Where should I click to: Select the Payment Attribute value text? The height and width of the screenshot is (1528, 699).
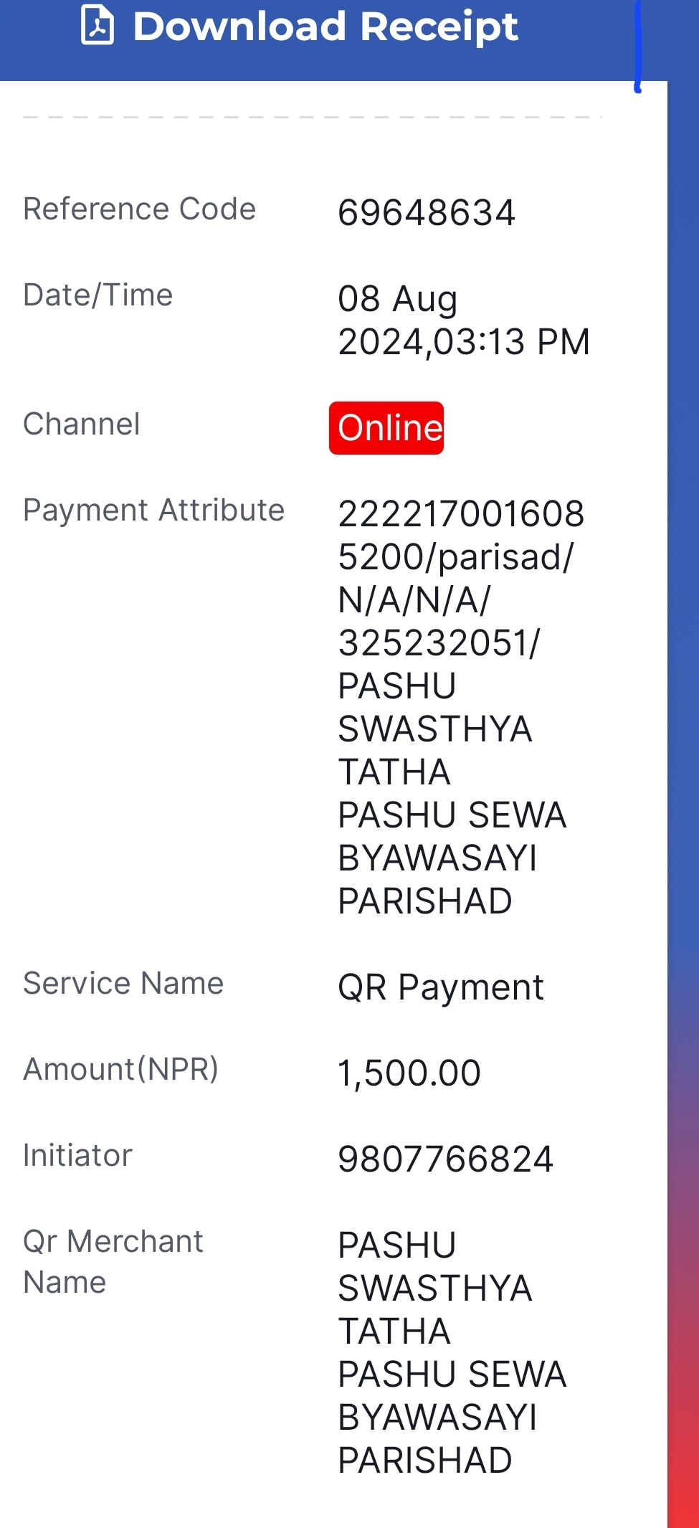[x=461, y=707]
